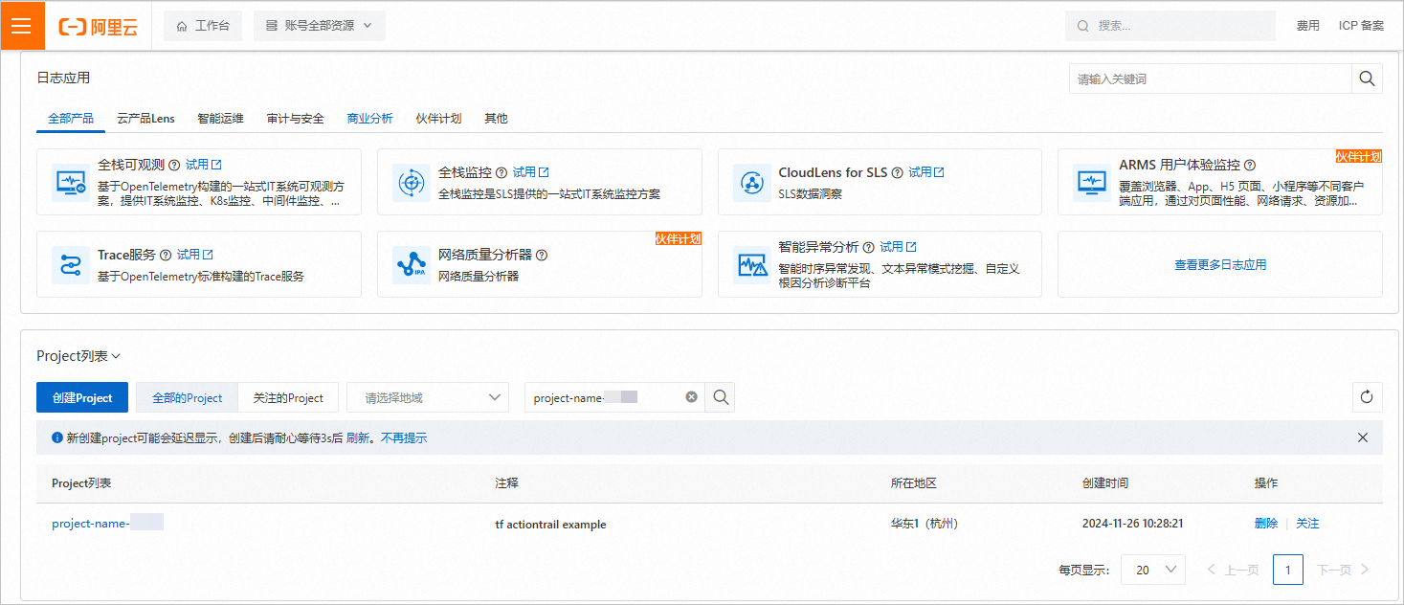1404x605 pixels.
Task: Switch to the 全部产品 tab
Action: [x=71, y=119]
